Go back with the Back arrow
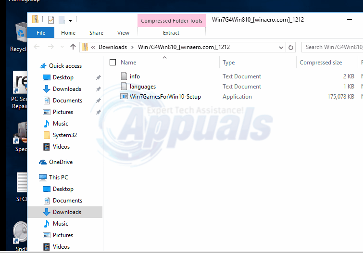The width and height of the screenshot is (363, 253). 37,47
